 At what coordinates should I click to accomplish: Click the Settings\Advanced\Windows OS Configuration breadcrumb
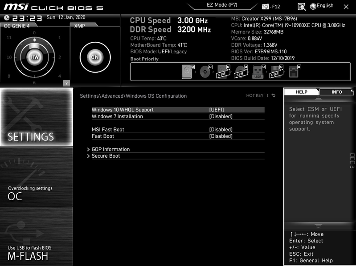point(133,96)
